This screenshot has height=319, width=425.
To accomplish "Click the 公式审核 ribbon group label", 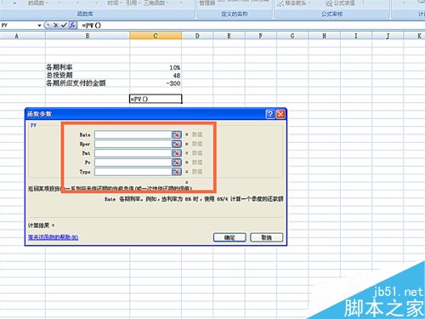I will [331, 14].
